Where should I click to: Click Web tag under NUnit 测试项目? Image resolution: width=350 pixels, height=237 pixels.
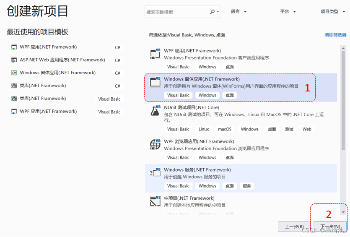tap(307, 129)
